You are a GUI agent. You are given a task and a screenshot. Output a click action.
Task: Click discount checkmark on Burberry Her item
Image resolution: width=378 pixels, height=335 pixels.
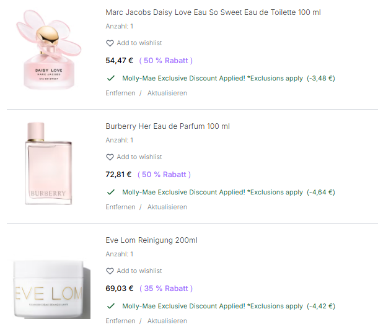[x=111, y=193]
